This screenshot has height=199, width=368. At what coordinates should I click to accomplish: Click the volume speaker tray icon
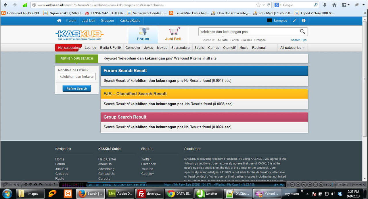click(x=333, y=194)
